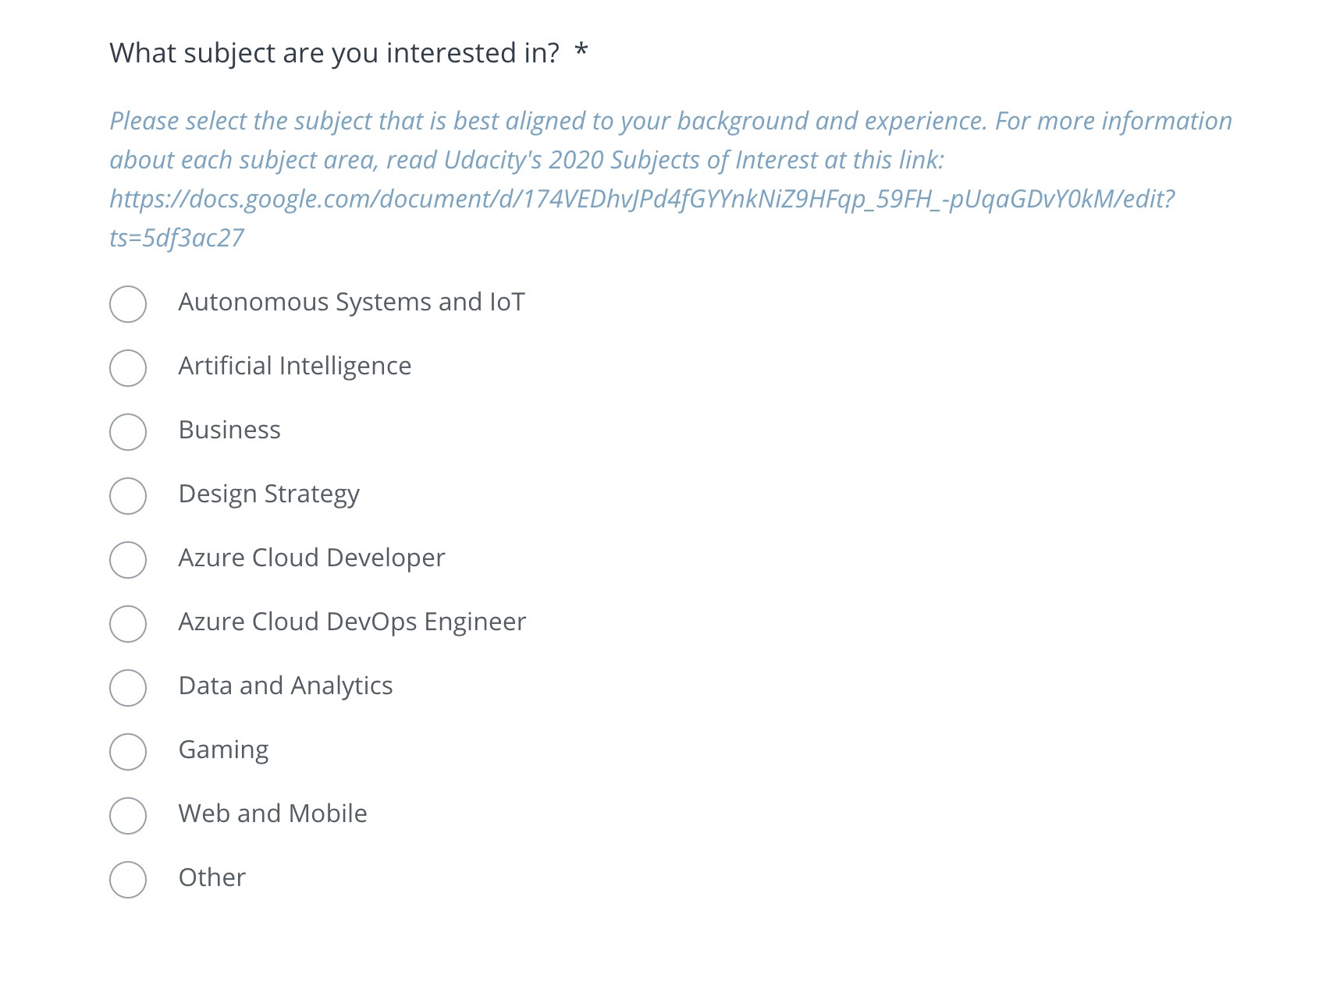Viewport: 1333px width, 989px height.
Task: Click the 'Autonomous Systems and IoT' label text
Action: 351,302
